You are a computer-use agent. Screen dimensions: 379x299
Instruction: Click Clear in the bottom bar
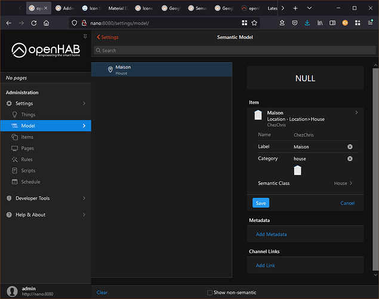click(x=102, y=292)
